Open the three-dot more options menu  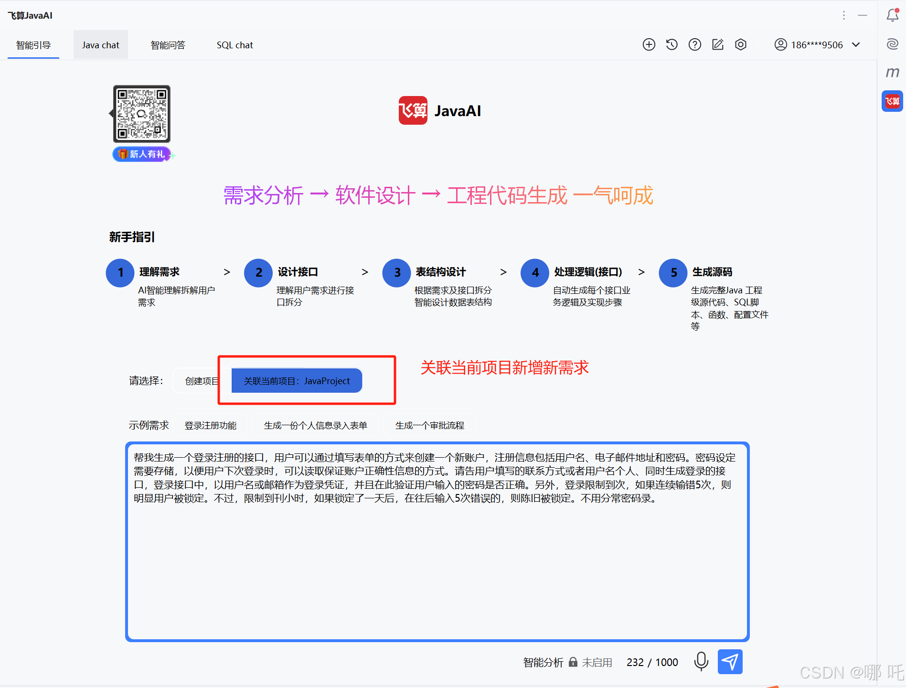pos(844,15)
